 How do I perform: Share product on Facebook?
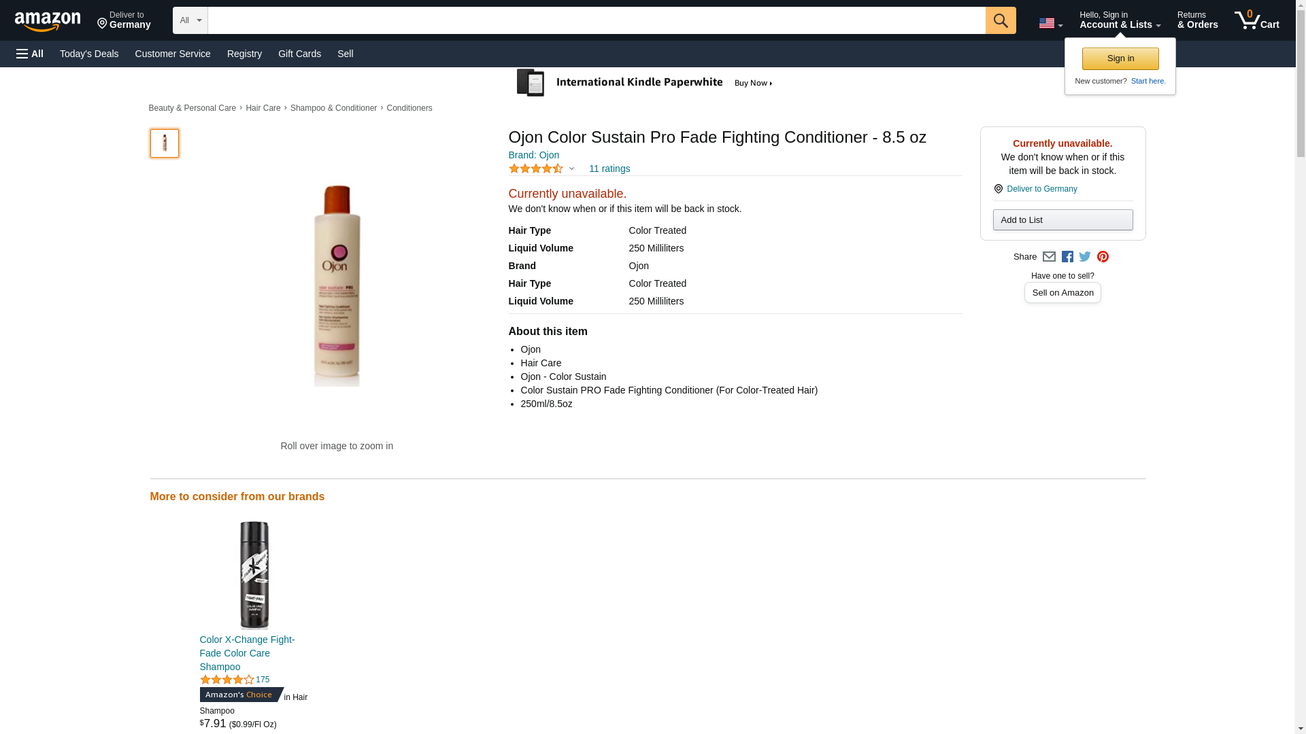point(1067,257)
